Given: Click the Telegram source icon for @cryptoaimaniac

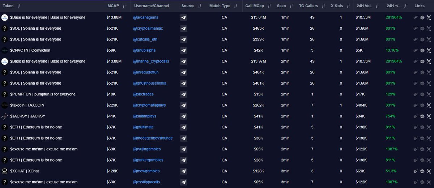Looking at the screenshot, I should click(183, 28).
